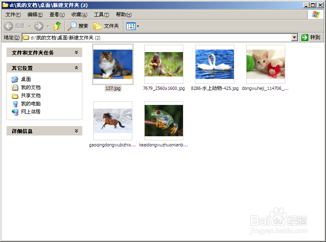Click the Views icon button

[131, 26]
